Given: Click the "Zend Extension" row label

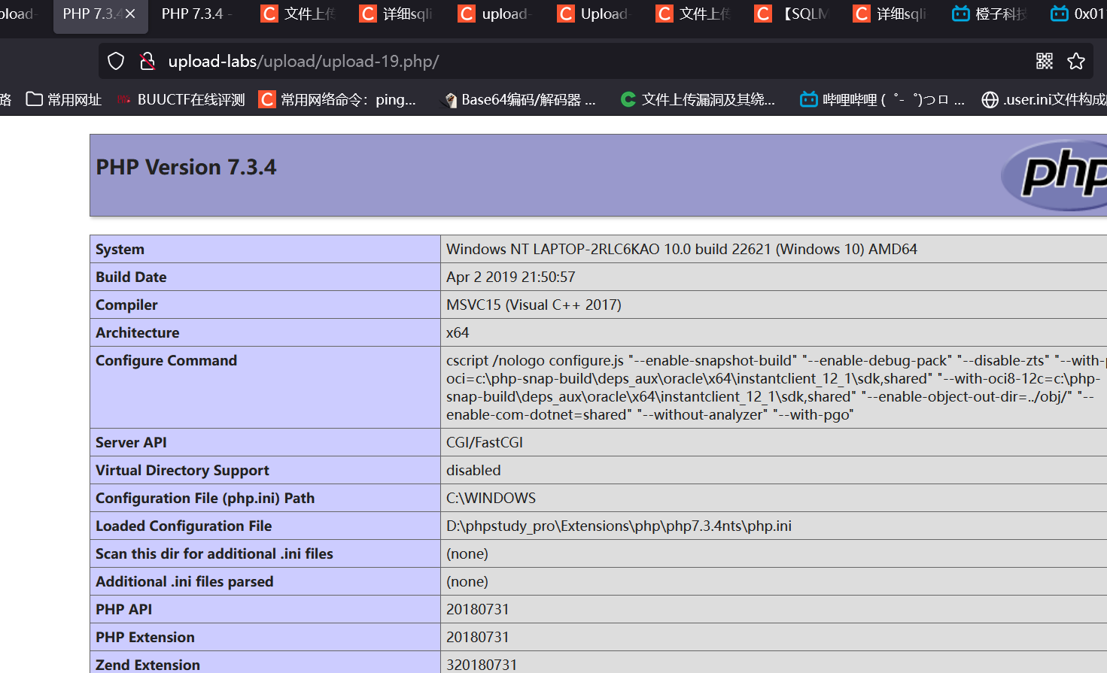Looking at the screenshot, I should click(147, 665).
